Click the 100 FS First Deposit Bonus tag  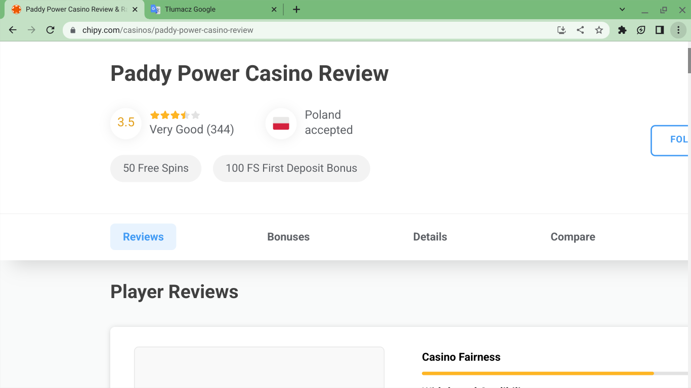pos(291,168)
